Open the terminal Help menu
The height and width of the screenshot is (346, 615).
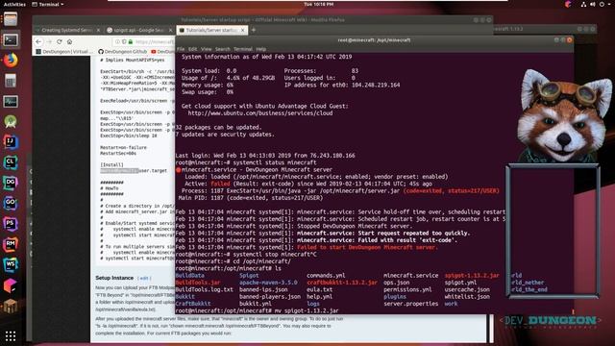260,49
